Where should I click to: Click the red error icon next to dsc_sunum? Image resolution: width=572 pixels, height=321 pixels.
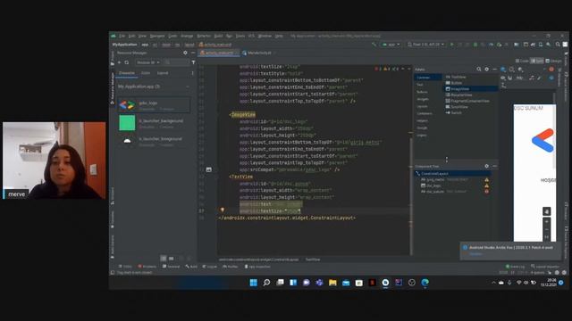(x=486, y=192)
